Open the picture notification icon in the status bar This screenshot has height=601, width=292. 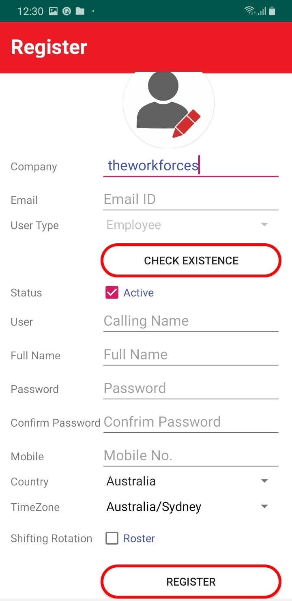click(53, 11)
